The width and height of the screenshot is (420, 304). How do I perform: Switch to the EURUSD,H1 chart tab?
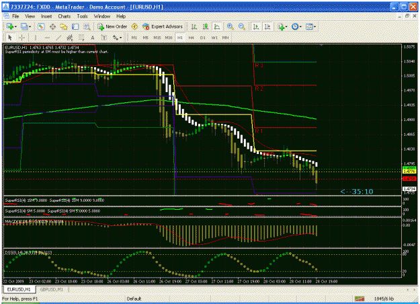click(19, 289)
